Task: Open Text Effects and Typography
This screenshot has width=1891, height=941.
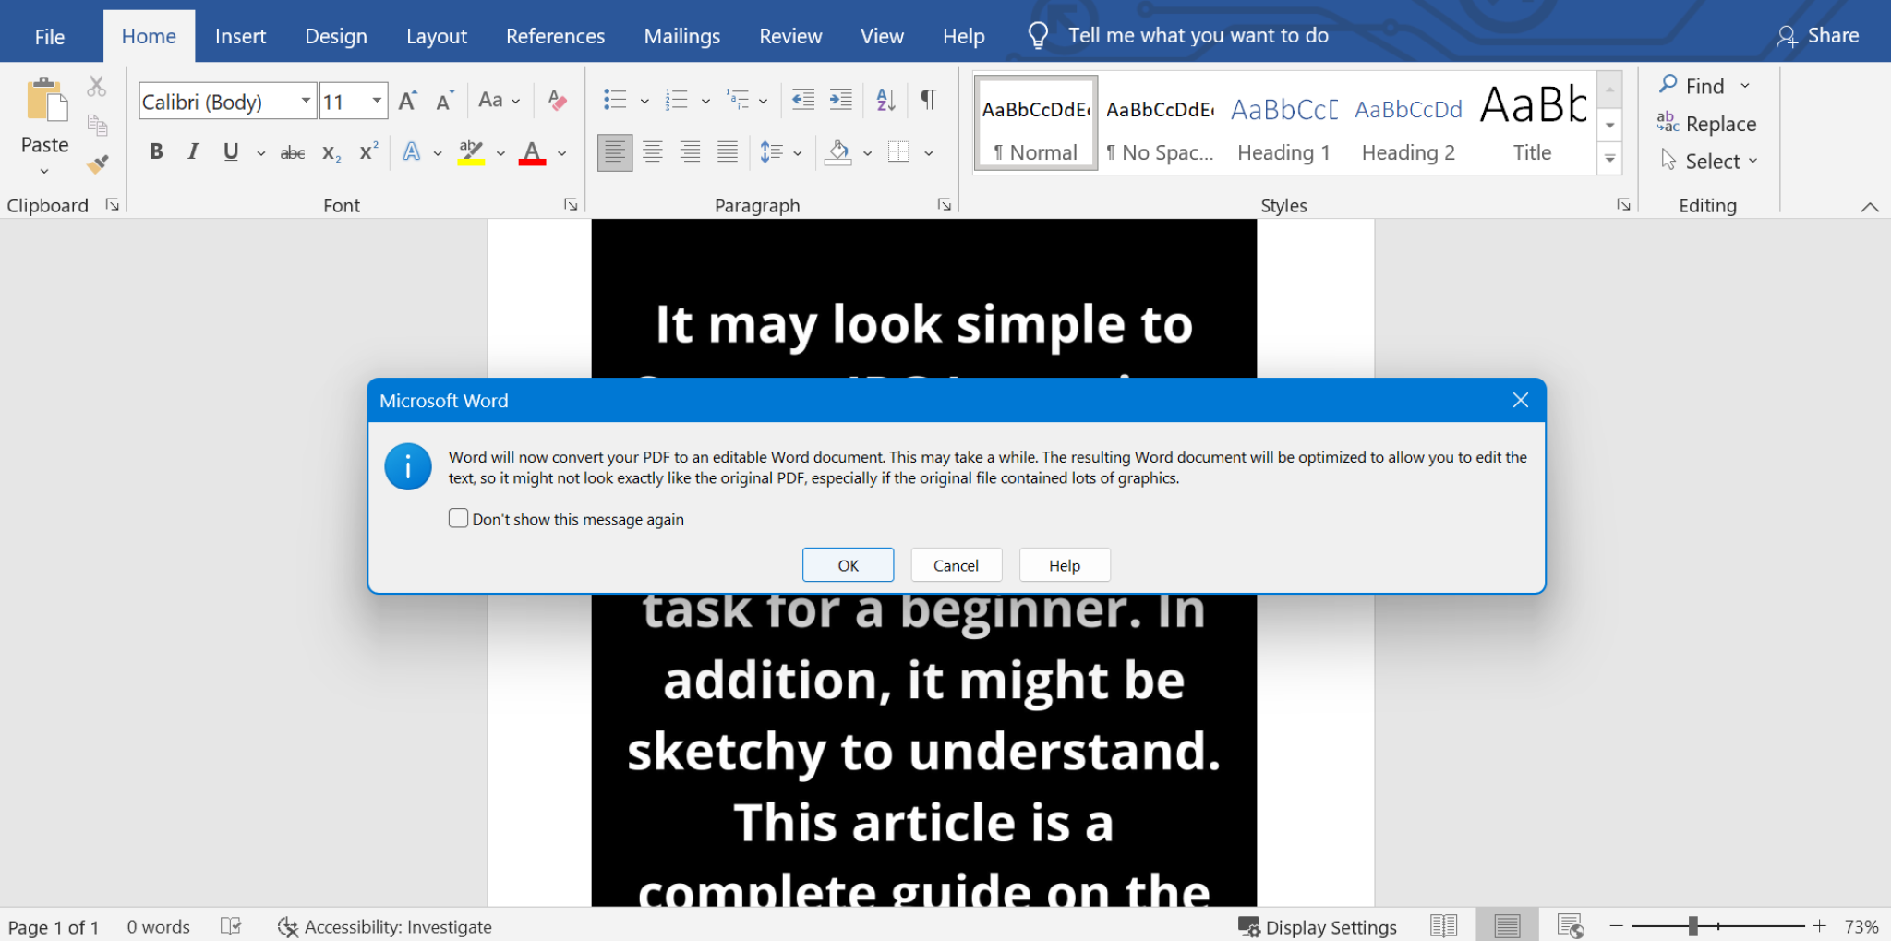Action: 412,152
